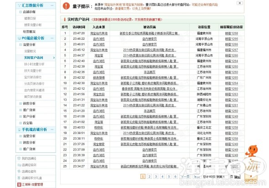Open 按小时流量分析 in the sidebar
Viewport: 269px width, 188px height.
[x=34, y=64]
